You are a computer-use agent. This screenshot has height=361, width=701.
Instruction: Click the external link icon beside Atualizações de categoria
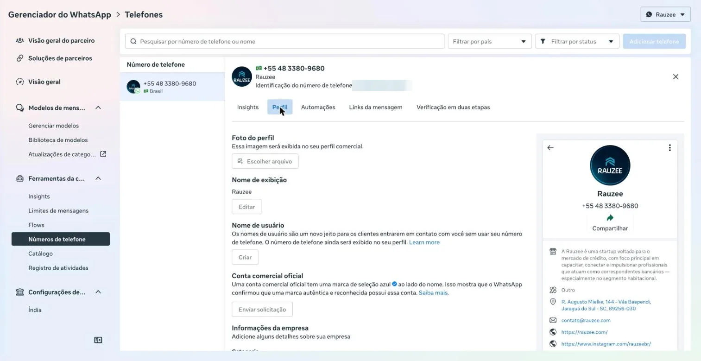click(103, 154)
